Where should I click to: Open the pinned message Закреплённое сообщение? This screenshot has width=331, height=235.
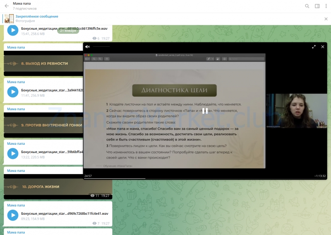37,17
